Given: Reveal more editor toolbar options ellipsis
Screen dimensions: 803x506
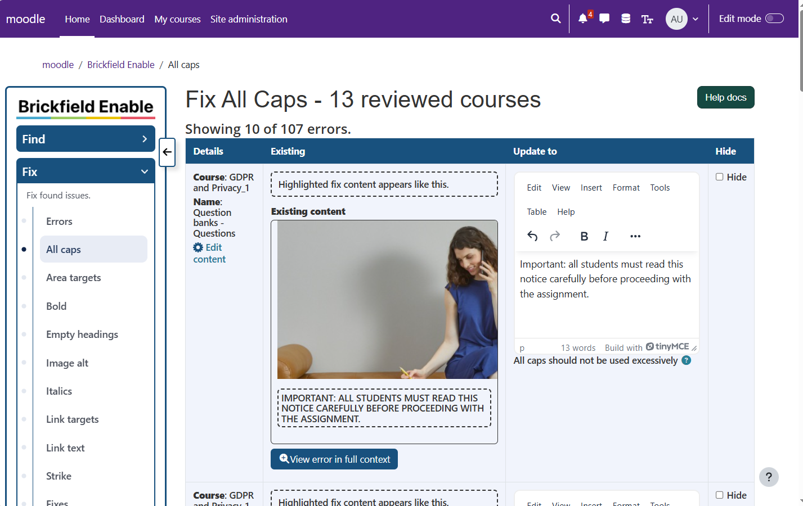Looking at the screenshot, I should [x=635, y=236].
